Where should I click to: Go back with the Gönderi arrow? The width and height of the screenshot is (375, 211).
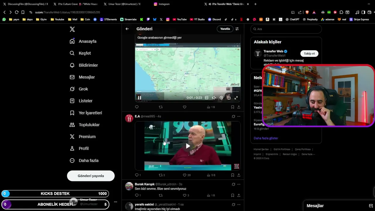point(127,29)
